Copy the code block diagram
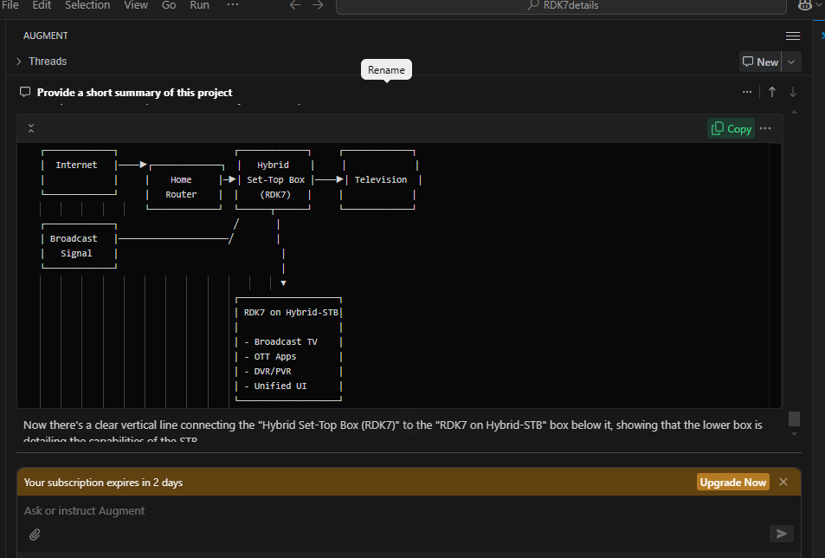Viewport: 825px width, 558px height. [x=731, y=128]
